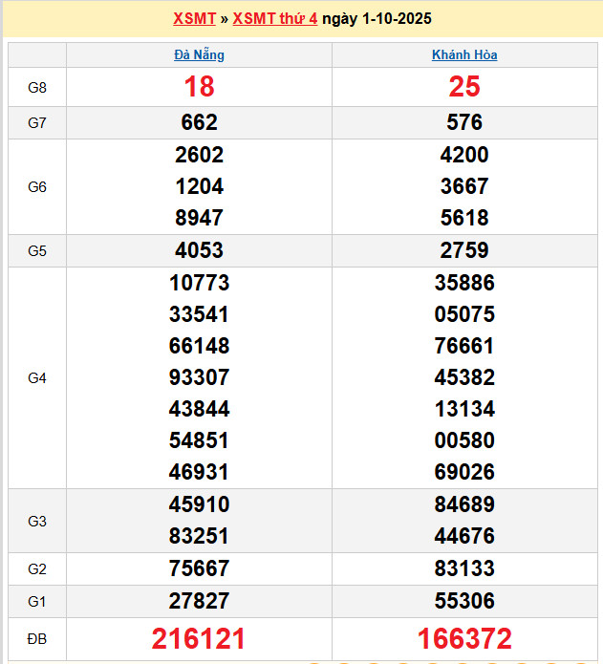This screenshot has width=603, height=664.
Task: Click Khánh Hòa G8 result 25
Action: click(x=464, y=87)
